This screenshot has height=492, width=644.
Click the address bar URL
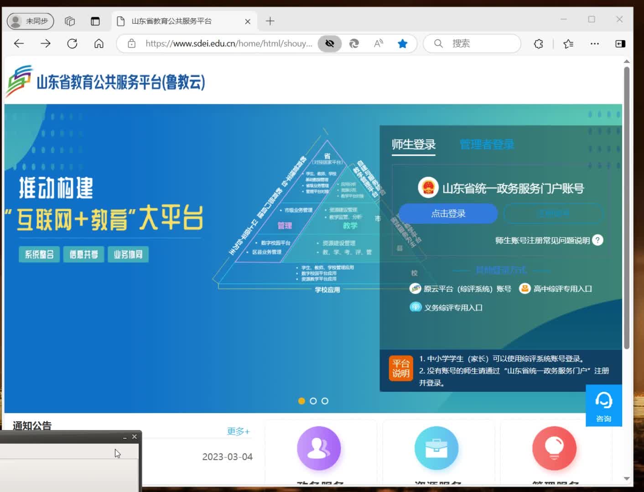tap(229, 44)
